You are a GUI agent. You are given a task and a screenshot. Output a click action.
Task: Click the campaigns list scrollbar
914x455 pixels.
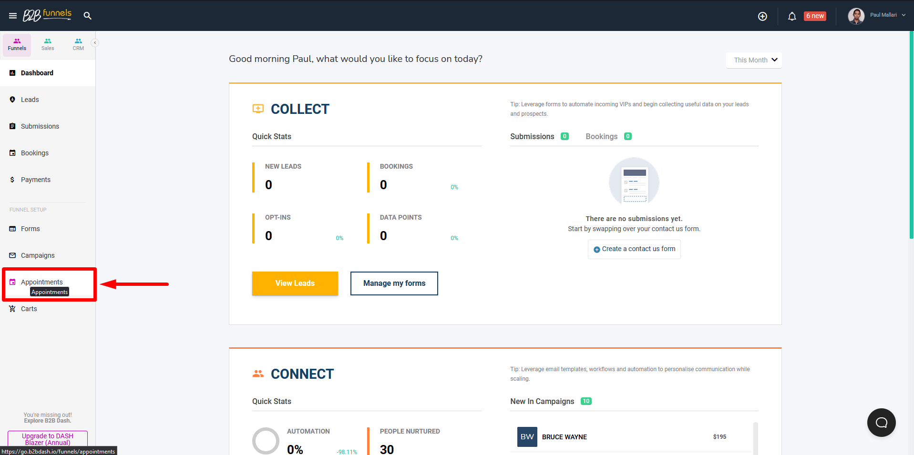pyautogui.click(x=755, y=438)
